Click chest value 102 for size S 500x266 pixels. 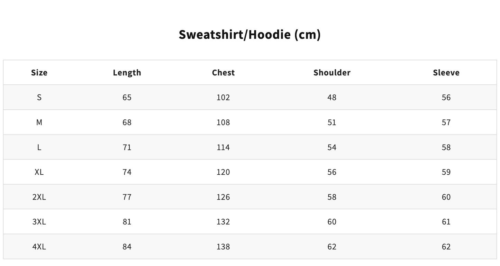pos(223,98)
